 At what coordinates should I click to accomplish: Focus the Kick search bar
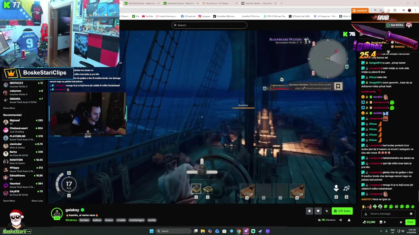[209, 25]
